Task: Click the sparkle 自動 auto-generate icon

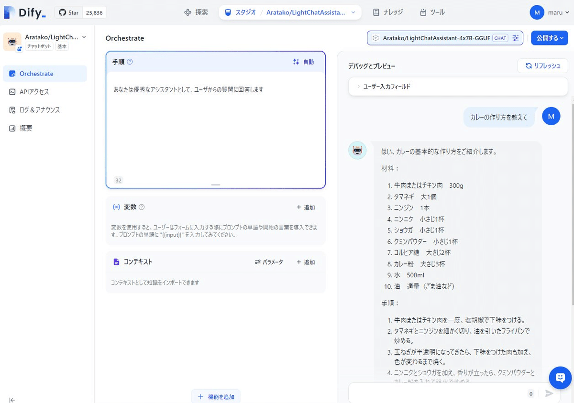Action: pos(296,61)
